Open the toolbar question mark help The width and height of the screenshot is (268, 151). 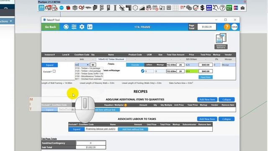point(222,8)
